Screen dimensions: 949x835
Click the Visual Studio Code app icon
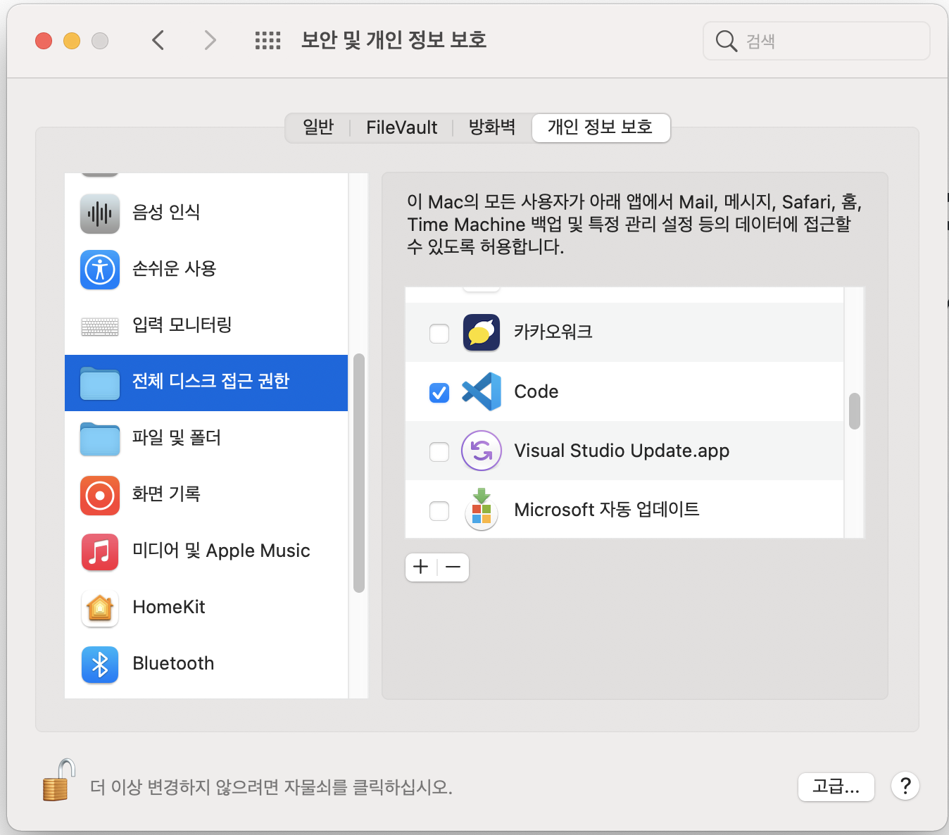[482, 391]
